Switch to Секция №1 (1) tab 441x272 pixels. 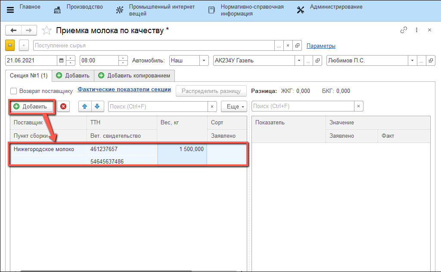coord(29,76)
